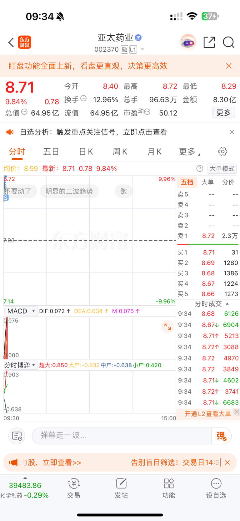Tap the Wi-Fi status icon
The height and width of the screenshot is (521, 240).
click(192, 16)
